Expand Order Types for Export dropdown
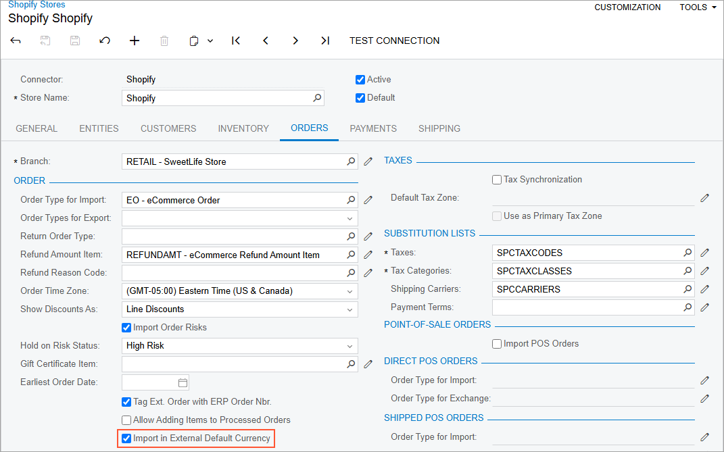This screenshot has height=452, width=724. pos(349,218)
